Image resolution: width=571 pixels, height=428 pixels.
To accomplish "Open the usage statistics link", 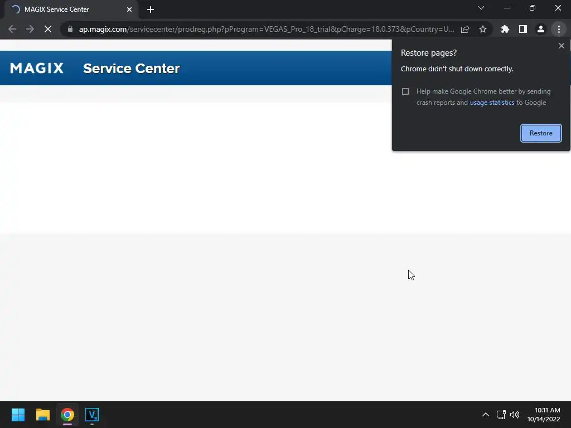I will point(492,103).
